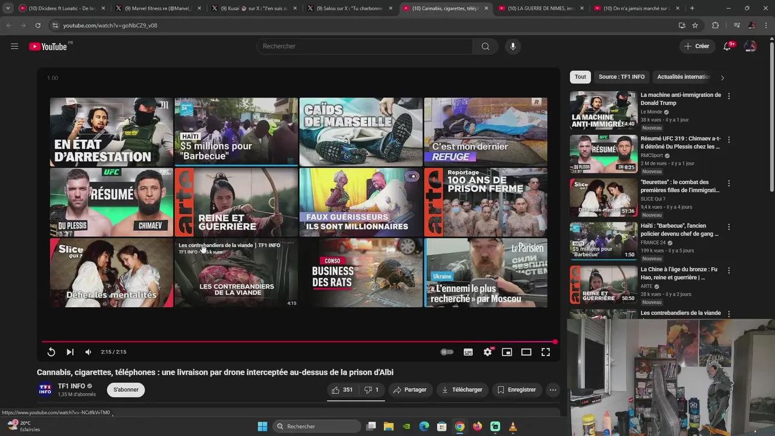The image size is (775, 436).
Task: Enter full screen mode
Action: click(546, 352)
